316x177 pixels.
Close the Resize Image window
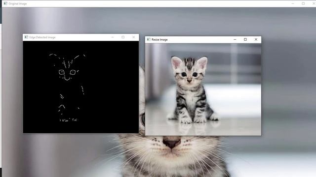pos(256,39)
